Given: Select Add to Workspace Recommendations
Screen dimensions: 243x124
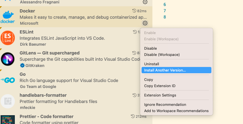Looking at the screenshot, I should [176, 111].
